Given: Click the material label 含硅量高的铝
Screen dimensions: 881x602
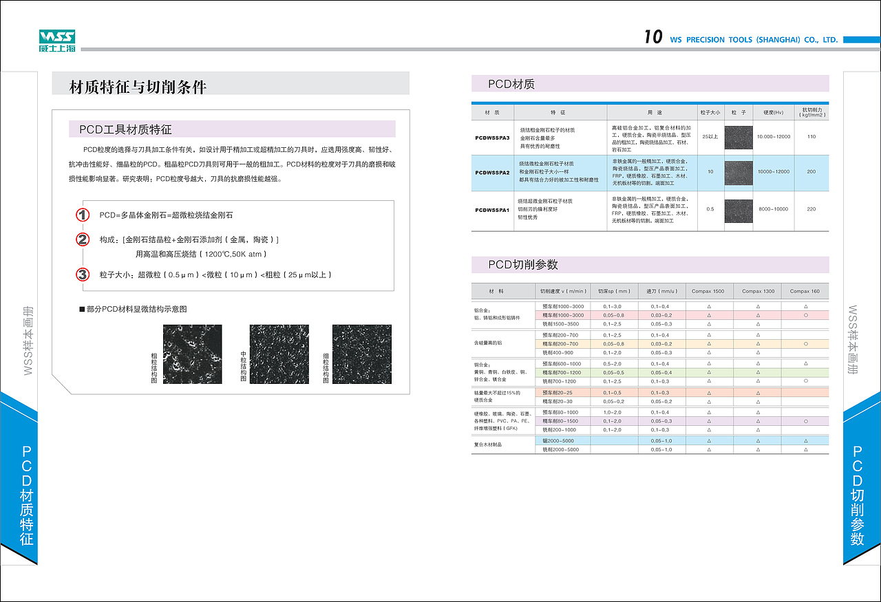Looking at the screenshot, I should [x=488, y=343].
